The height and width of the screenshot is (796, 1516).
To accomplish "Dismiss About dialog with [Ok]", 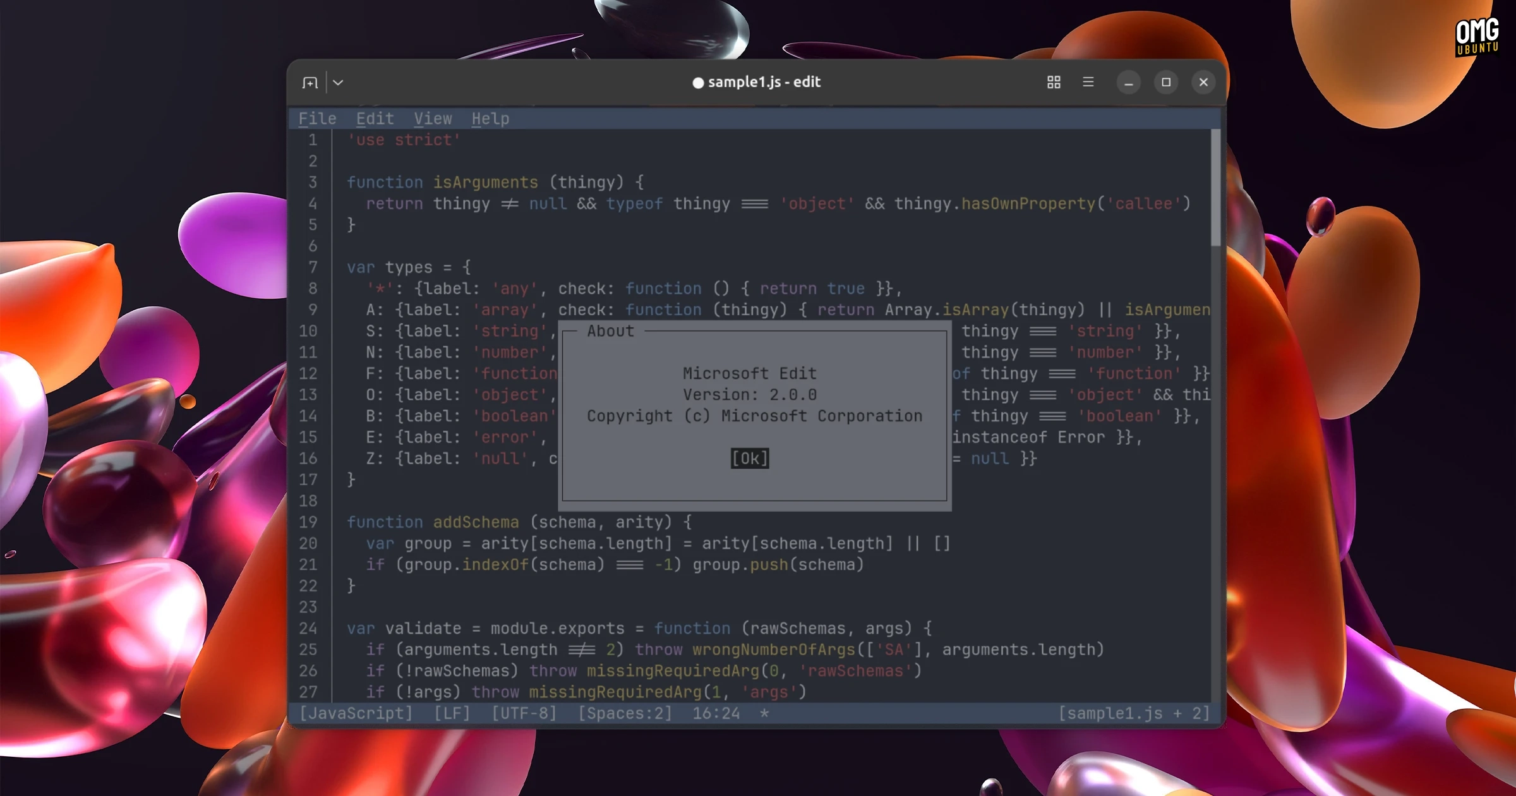I will 750,459.
